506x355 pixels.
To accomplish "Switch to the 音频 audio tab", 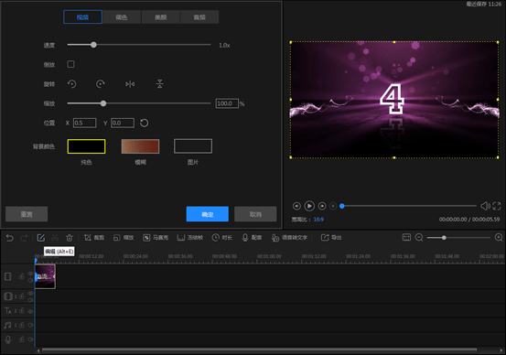I will (x=199, y=17).
